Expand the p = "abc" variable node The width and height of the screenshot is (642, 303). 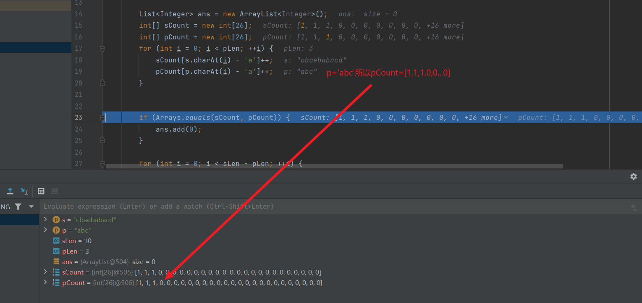tap(46, 230)
